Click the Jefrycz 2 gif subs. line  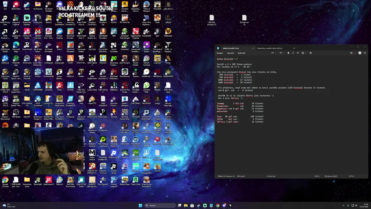point(240,122)
